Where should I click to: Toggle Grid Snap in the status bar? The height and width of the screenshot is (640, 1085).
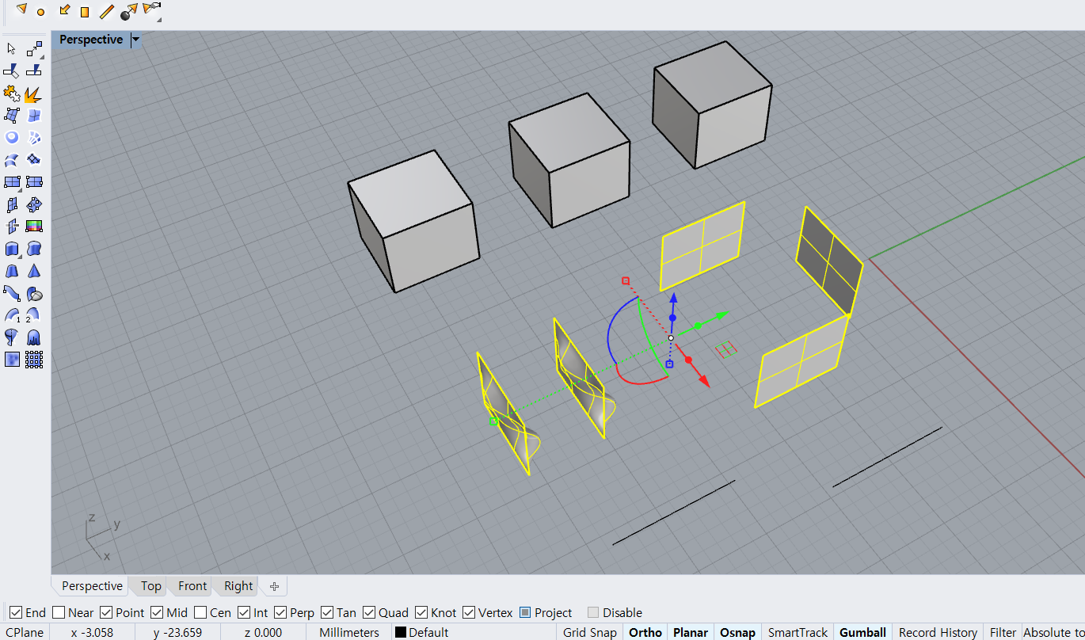coord(590,632)
